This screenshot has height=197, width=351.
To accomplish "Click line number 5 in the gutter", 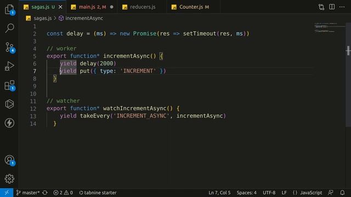I will [35, 56].
